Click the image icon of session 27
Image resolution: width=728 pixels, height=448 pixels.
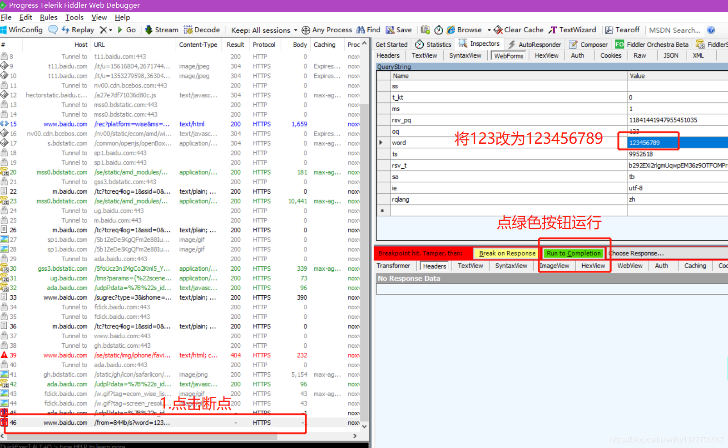coord(5,239)
